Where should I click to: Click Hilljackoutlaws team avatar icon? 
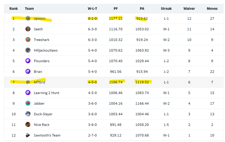click(x=28, y=50)
